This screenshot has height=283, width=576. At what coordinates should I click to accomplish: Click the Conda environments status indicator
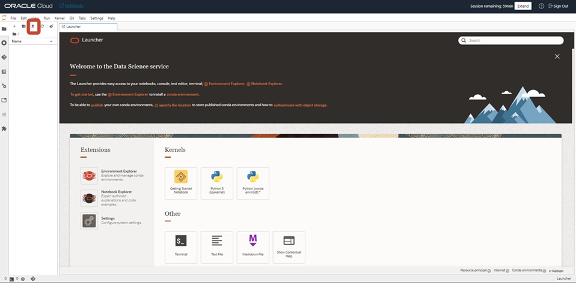[529, 270]
